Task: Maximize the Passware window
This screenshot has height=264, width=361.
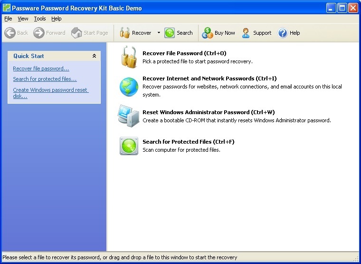Action: click(342, 8)
